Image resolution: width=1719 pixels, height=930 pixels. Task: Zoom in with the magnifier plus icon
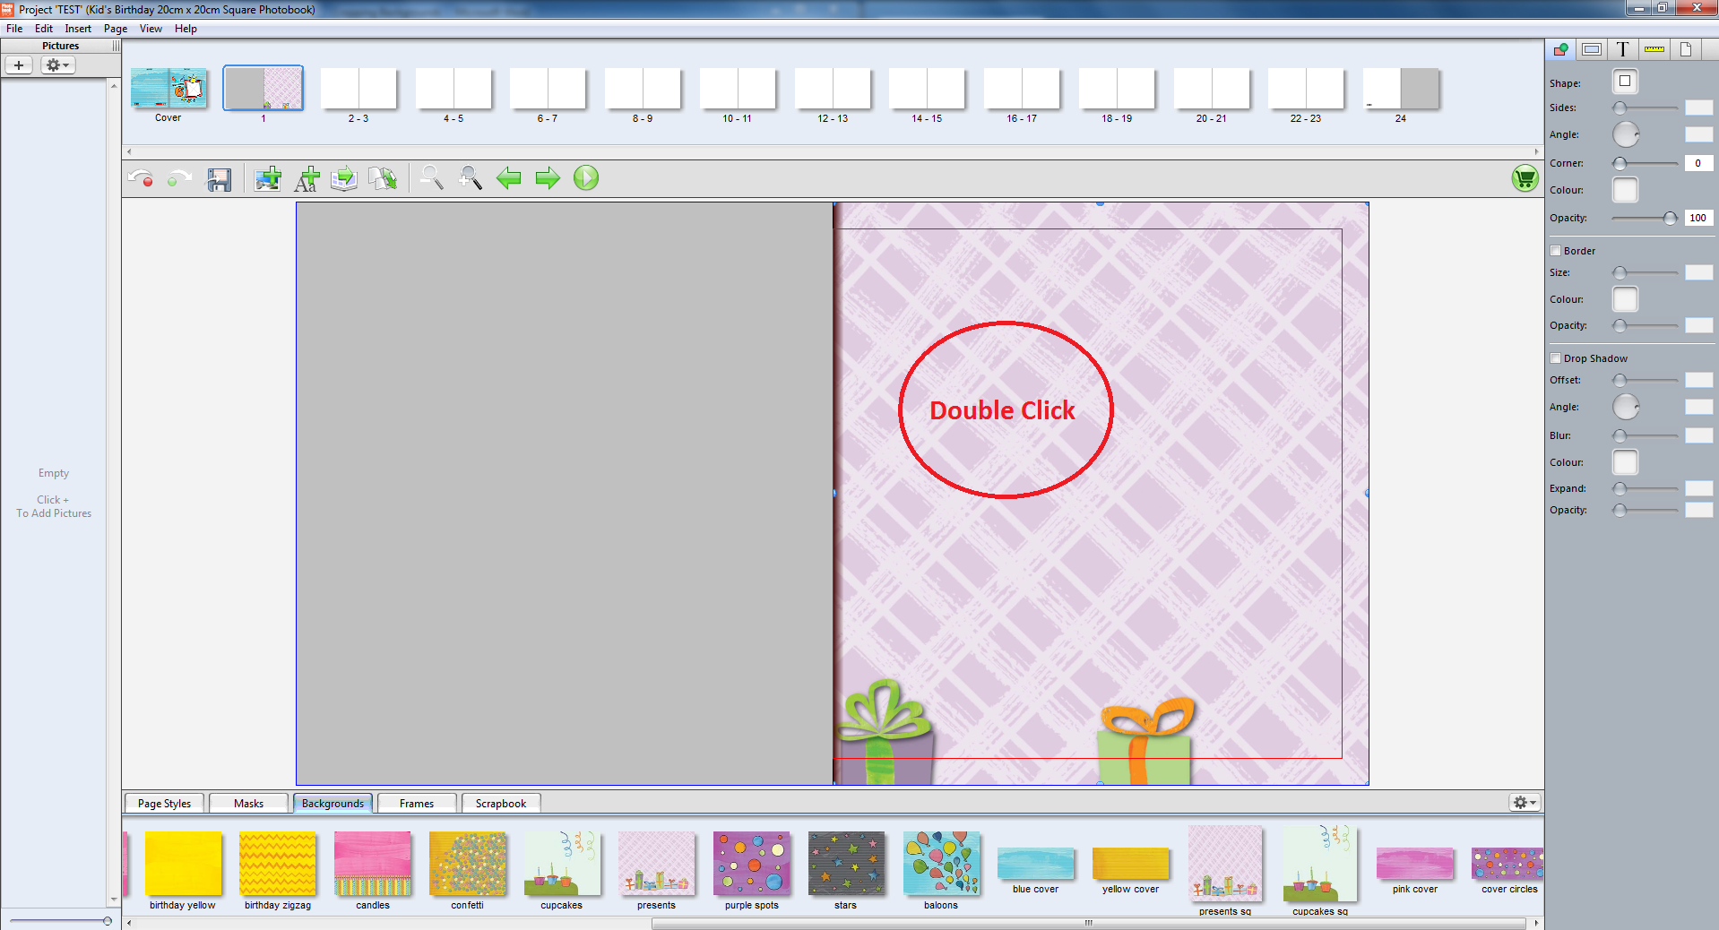pos(470,178)
